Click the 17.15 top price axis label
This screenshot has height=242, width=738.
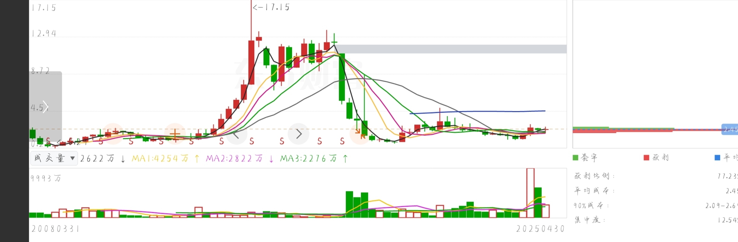pos(44,8)
